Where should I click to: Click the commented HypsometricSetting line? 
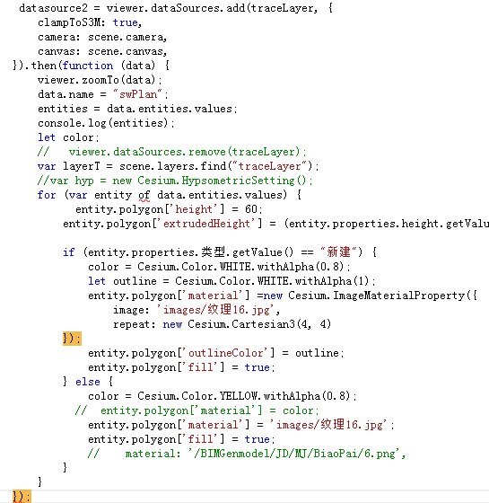tap(175, 181)
